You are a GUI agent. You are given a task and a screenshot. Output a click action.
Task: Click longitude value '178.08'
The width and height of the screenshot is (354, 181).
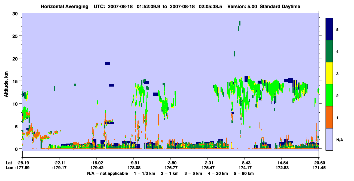[133, 168]
